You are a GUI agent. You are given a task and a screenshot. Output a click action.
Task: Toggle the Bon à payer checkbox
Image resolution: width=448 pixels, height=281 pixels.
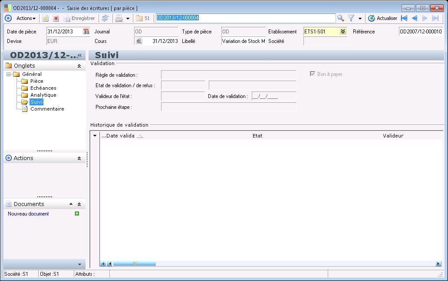coord(313,74)
